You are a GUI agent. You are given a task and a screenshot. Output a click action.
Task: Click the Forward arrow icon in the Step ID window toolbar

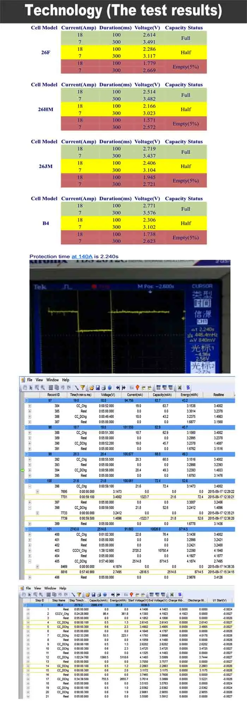point(118,595)
